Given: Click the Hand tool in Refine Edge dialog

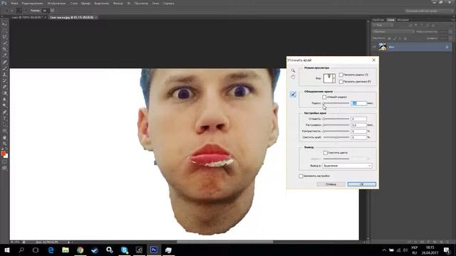Looking at the screenshot, I should click(293, 77).
